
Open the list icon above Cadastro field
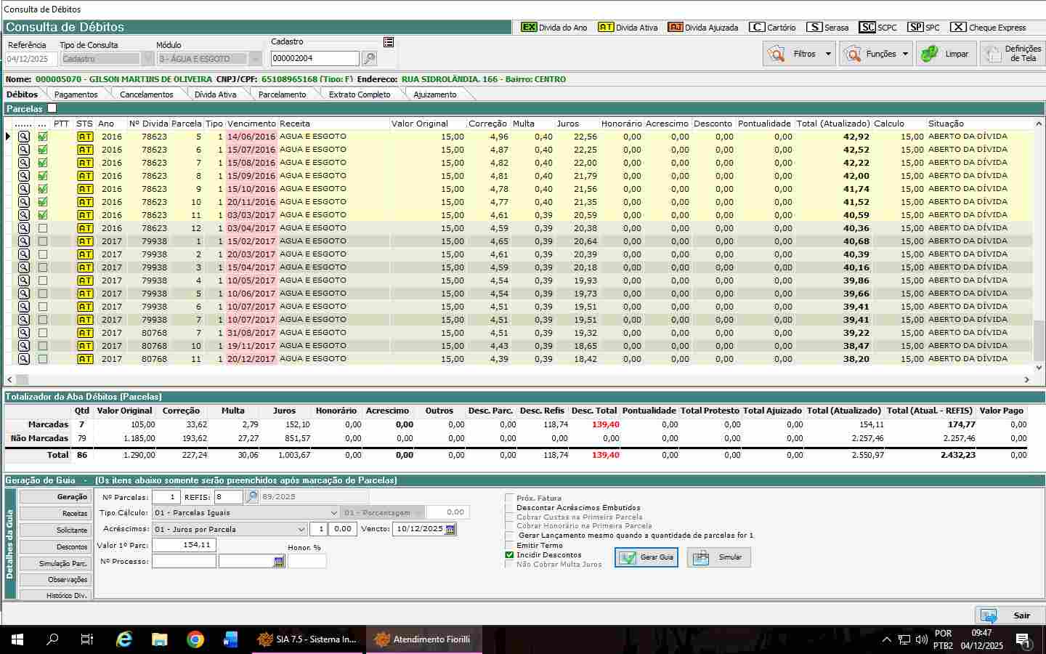pyautogui.click(x=389, y=42)
